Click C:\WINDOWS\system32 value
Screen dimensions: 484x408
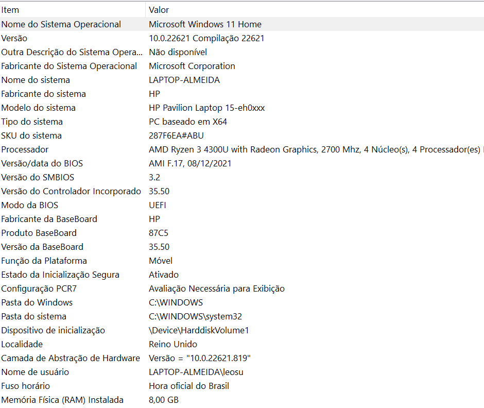point(195,316)
